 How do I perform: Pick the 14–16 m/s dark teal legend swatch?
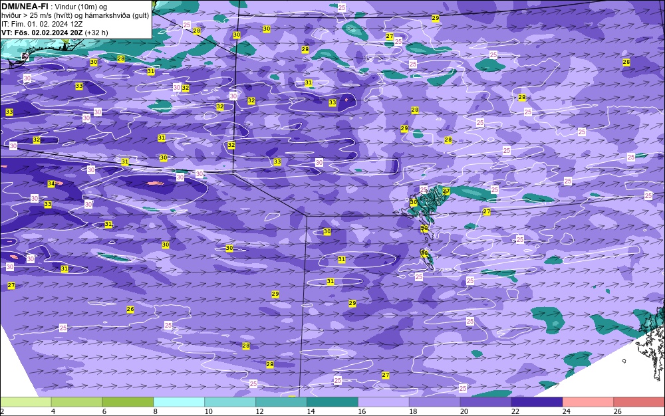click(x=332, y=402)
